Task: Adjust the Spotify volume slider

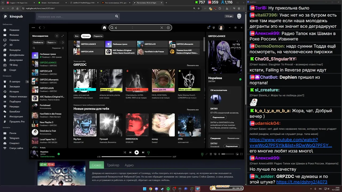Action: coord(227,154)
